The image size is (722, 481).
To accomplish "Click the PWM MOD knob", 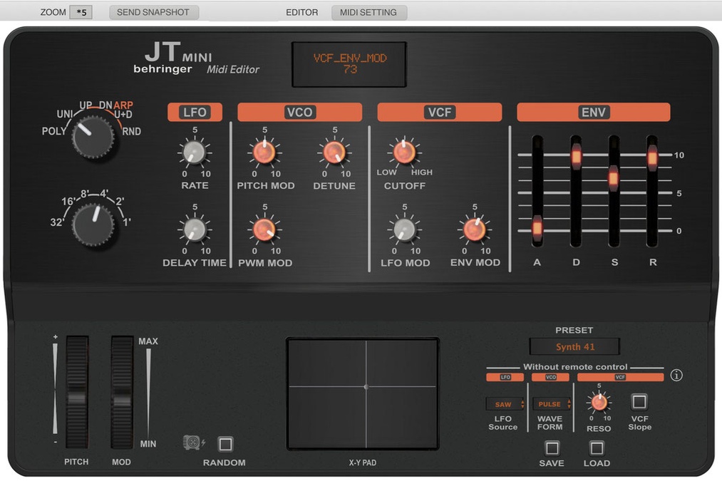I will point(264,229).
